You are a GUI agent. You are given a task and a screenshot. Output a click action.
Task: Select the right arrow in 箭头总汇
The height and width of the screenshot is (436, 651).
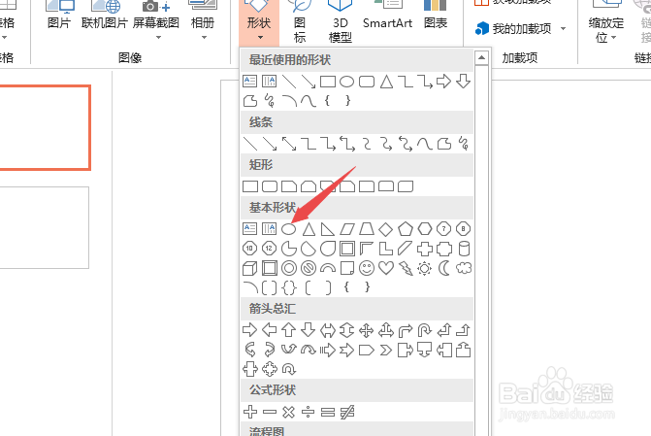(249, 330)
